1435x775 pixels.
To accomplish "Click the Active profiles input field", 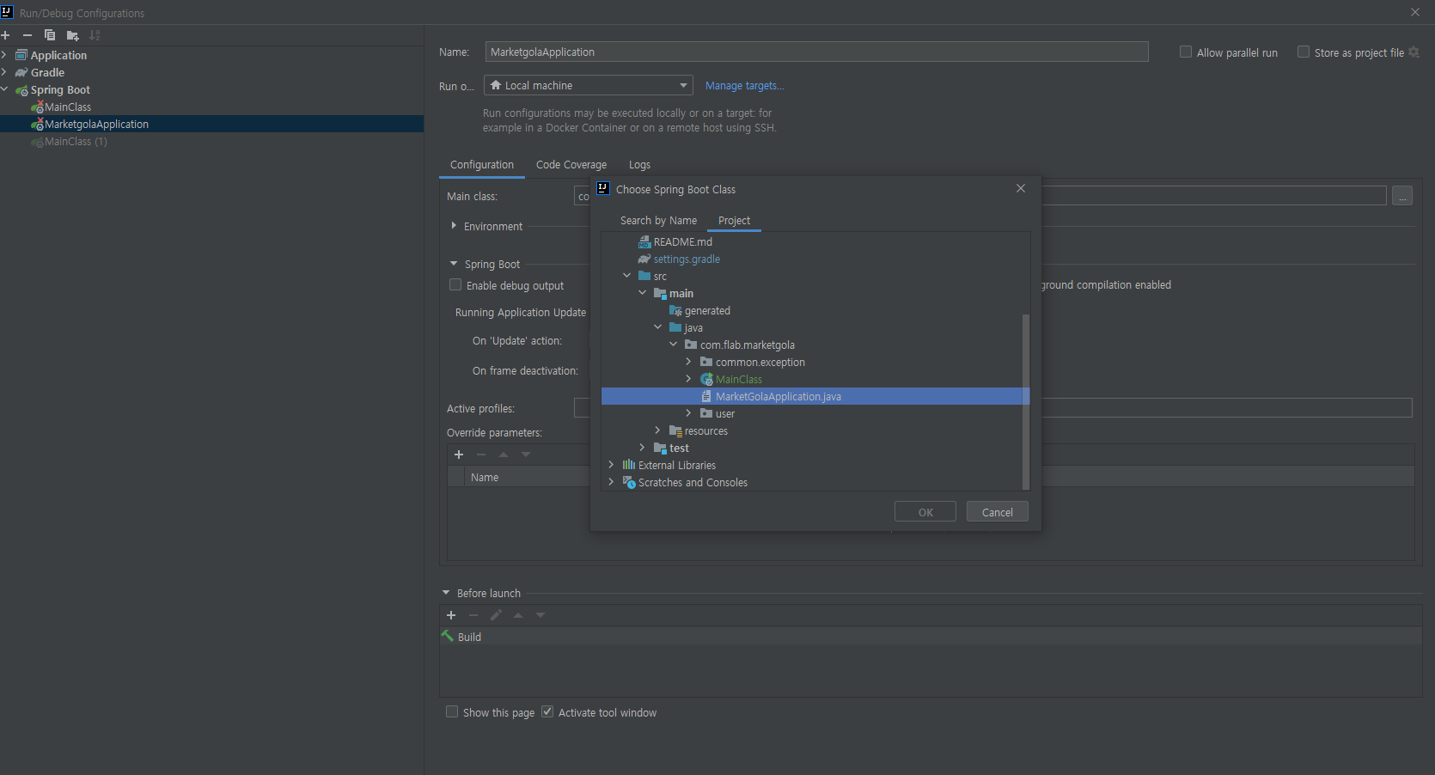I will 992,408.
